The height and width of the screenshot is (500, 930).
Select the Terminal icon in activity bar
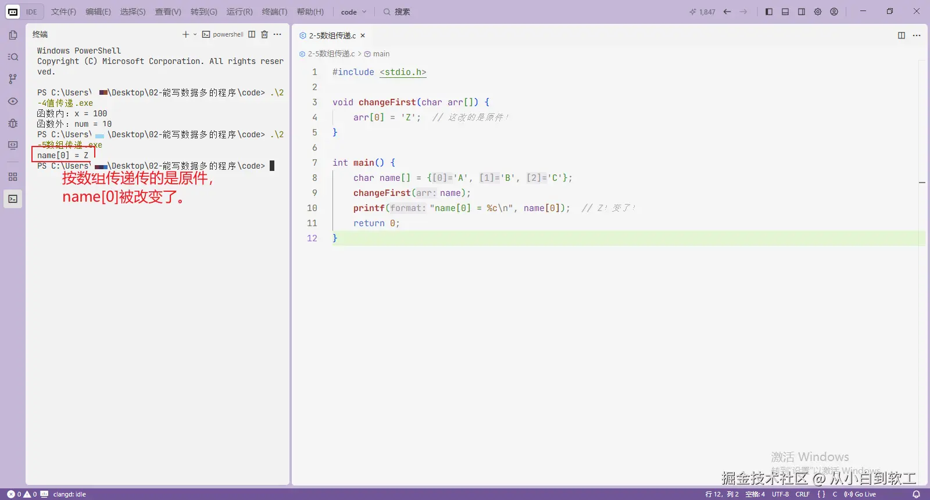(x=13, y=199)
